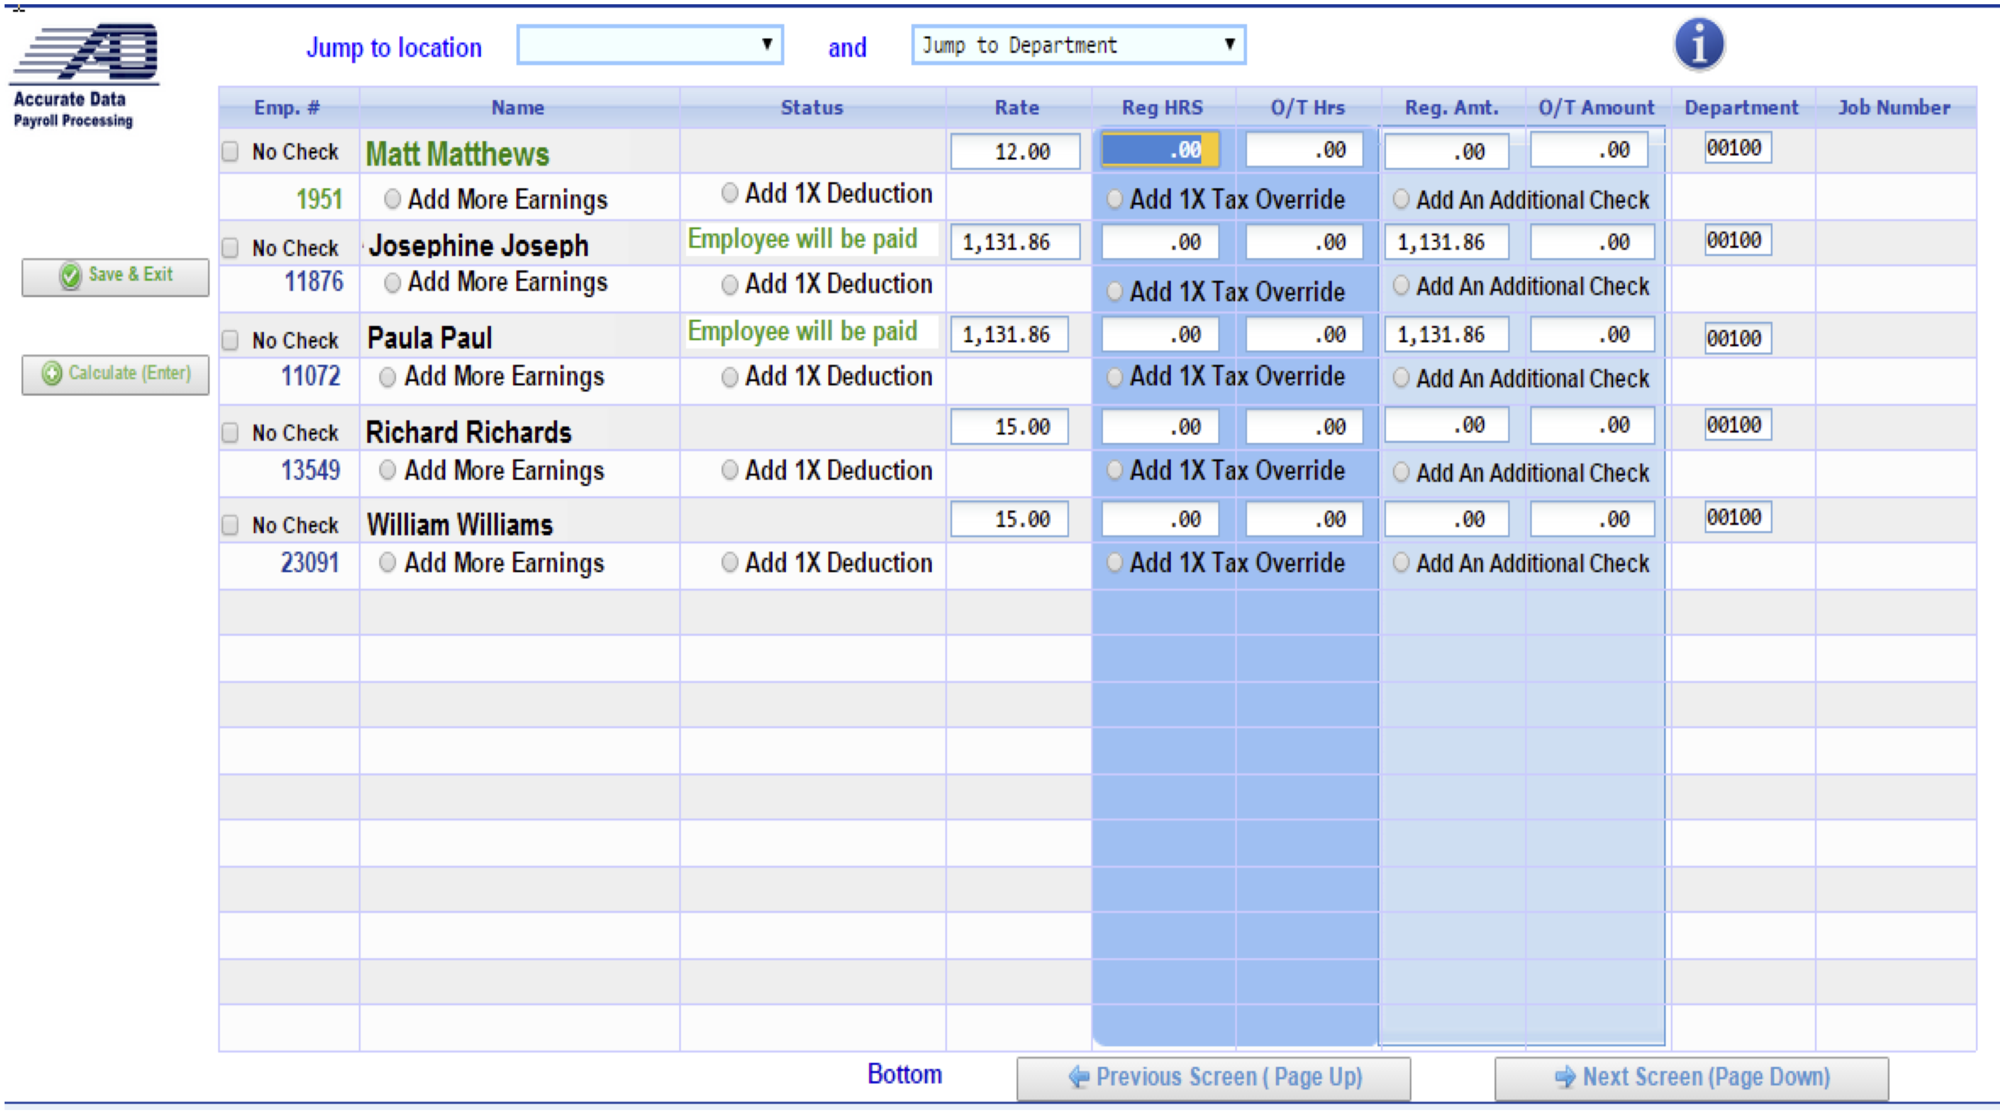The height and width of the screenshot is (1111, 2000).
Task: Click Richard Richards' Rate field 15.00
Action: (1009, 427)
